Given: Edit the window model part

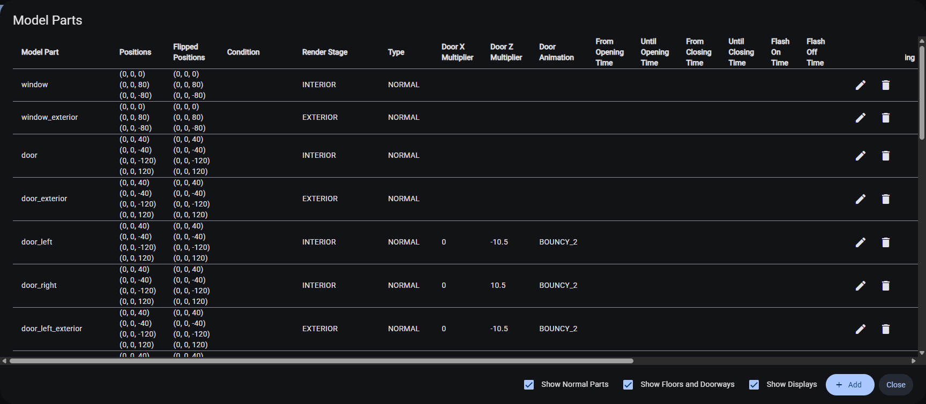Looking at the screenshot, I should (x=860, y=85).
